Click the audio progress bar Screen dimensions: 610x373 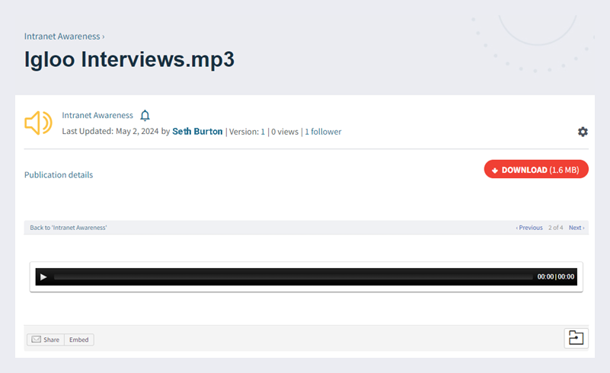point(293,277)
